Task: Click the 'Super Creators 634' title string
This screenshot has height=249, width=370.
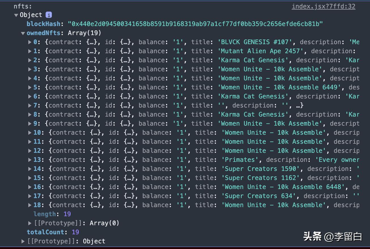Action: pos(259,196)
